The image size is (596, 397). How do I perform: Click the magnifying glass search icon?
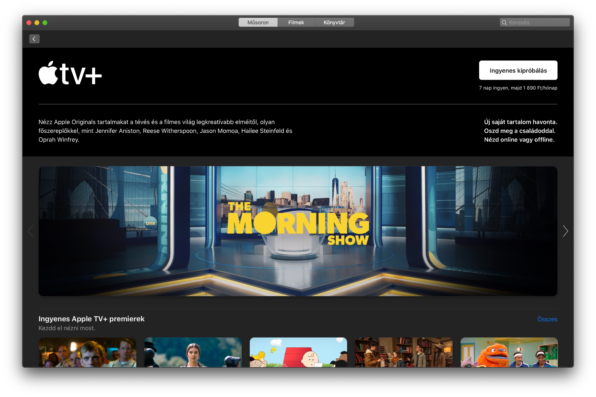tap(504, 22)
